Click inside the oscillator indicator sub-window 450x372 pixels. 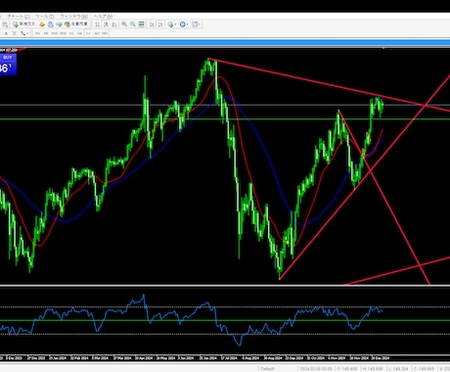coord(225,320)
